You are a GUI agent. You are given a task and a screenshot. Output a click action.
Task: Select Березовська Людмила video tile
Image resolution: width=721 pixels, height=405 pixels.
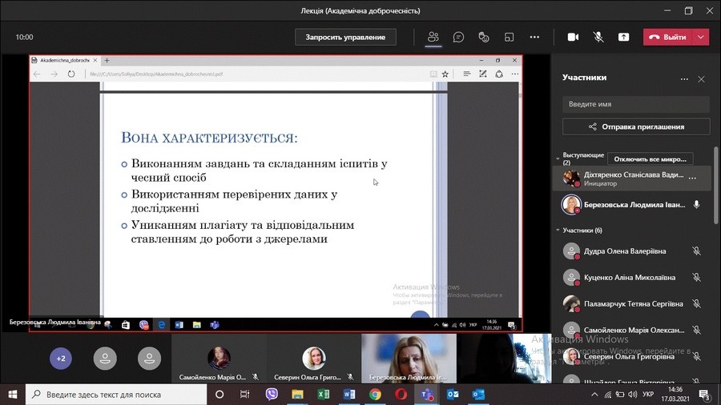click(409, 359)
